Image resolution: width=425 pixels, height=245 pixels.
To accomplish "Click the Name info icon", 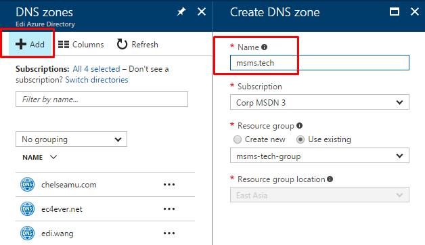I will pos(264,47).
